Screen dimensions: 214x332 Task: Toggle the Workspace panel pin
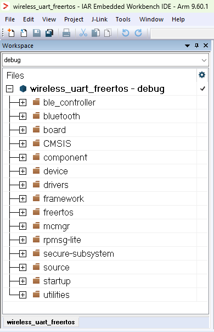coord(196,46)
